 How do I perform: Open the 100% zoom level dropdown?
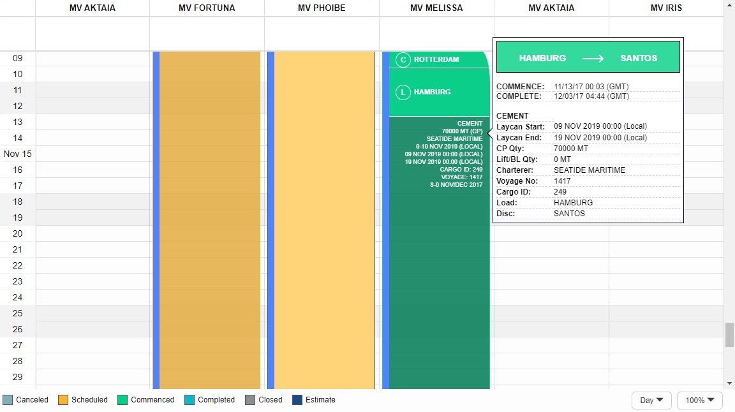pyautogui.click(x=699, y=400)
